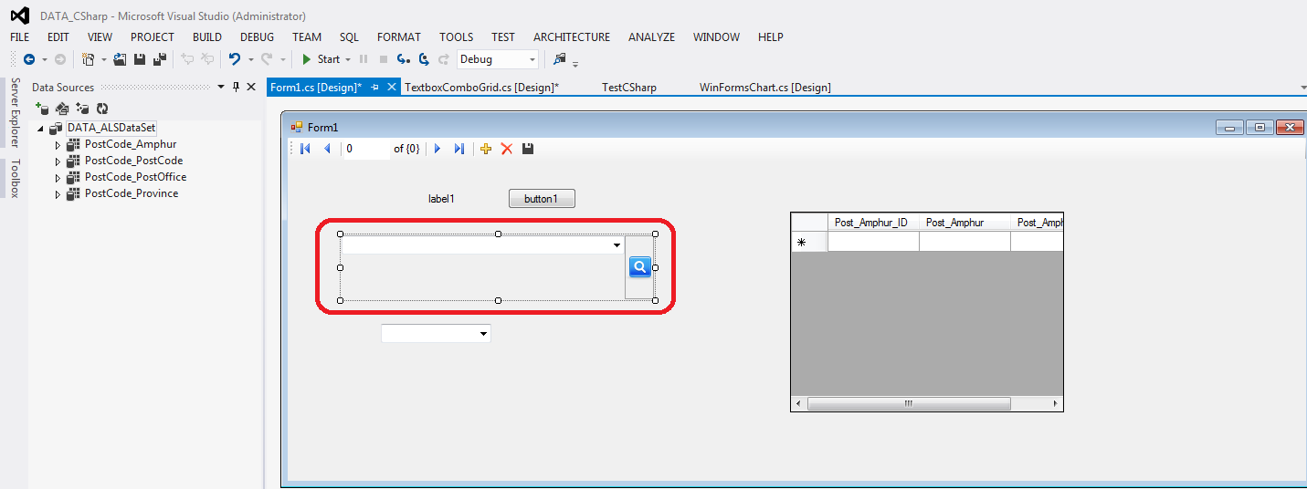Click the red X Delete navigator icon

507,149
